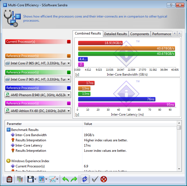Click the 'Higher index values are better.' text

(106, 140)
